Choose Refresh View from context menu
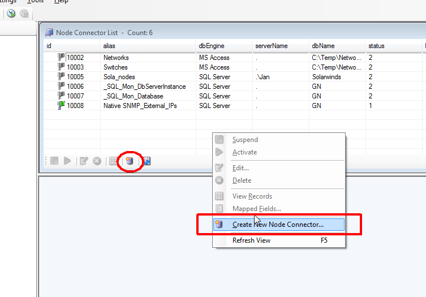This screenshot has width=426, height=297. (x=251, y=240)
